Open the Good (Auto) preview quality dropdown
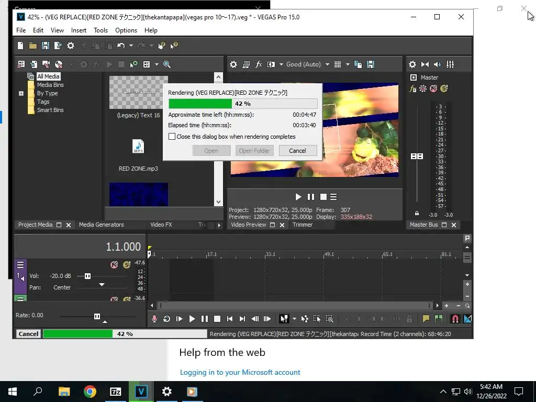 327,64
